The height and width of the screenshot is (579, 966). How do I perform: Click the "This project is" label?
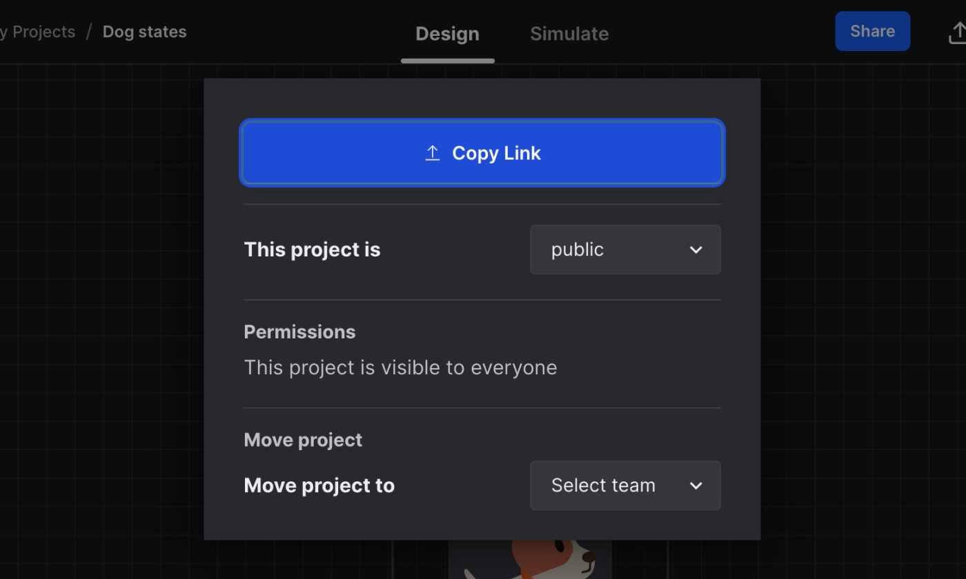(312, 250)
